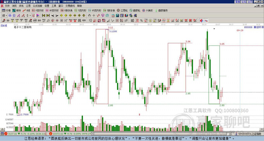264x141 pixels.
Task: Open the 9T四方形 tool
Action: point(95,10)
